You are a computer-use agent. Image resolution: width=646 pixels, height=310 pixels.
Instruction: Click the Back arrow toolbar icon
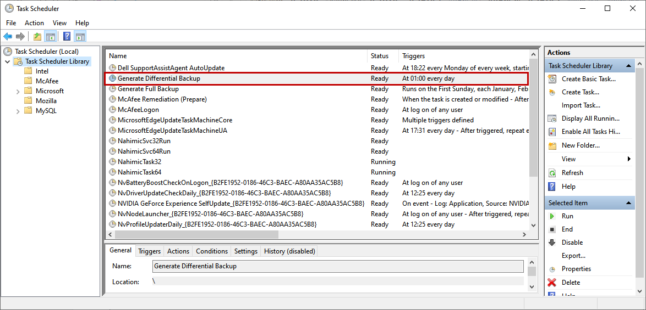[x=8, y=37]
